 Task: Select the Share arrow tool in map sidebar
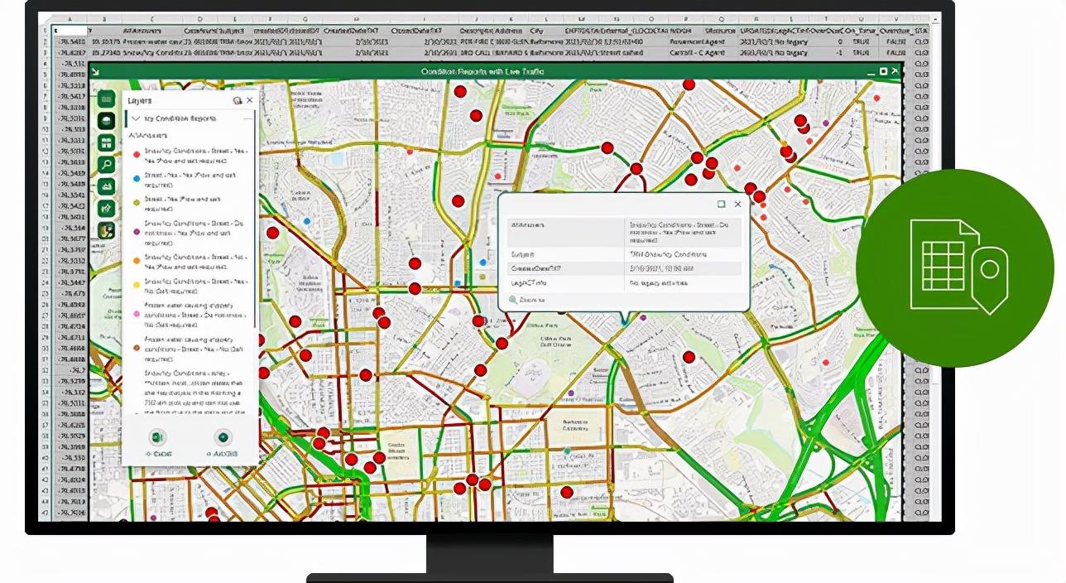coord(106,209)
